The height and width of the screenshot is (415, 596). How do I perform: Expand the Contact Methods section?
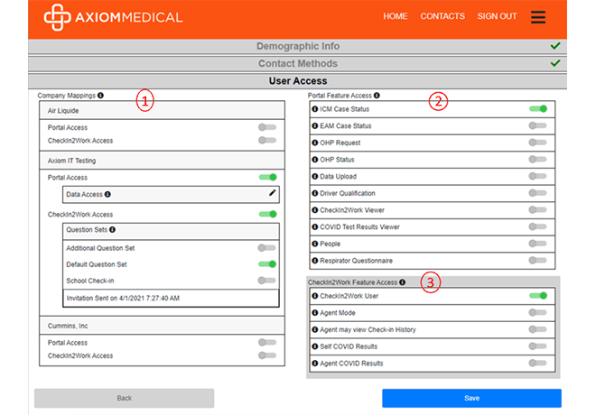pos(298,63)
